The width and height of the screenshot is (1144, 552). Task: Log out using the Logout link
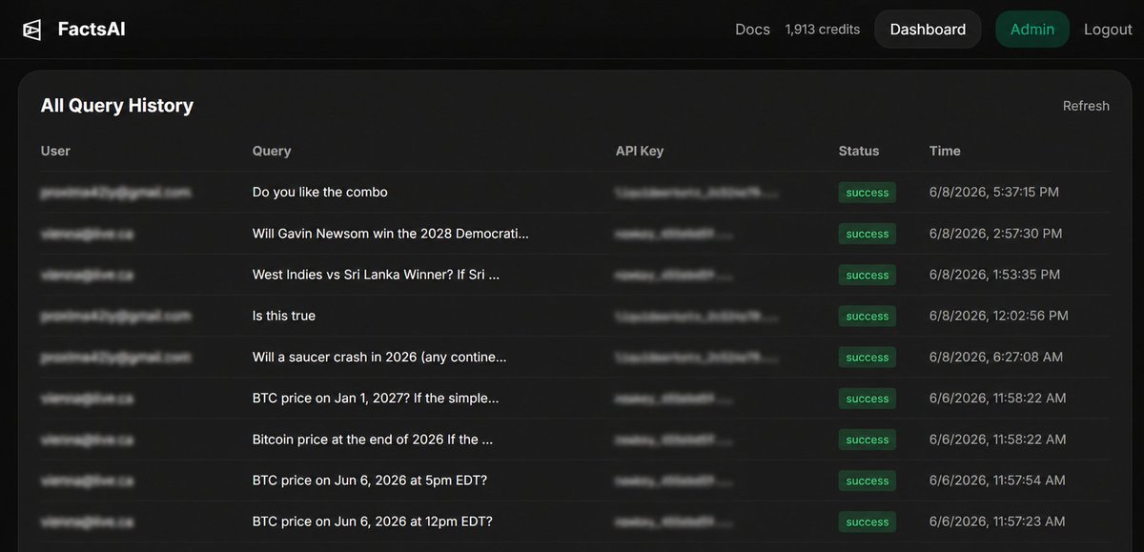pyautogui.click(x=1108, y=30)
